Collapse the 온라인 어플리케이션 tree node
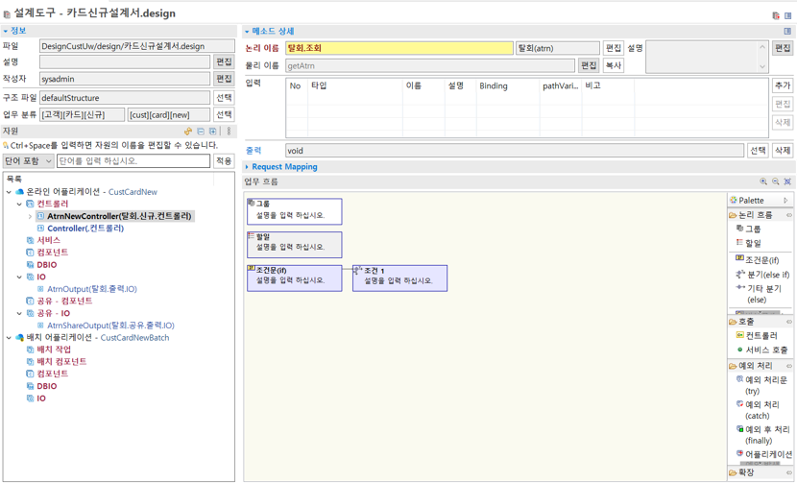Screen dimensions: 797x483 point(9,192)
